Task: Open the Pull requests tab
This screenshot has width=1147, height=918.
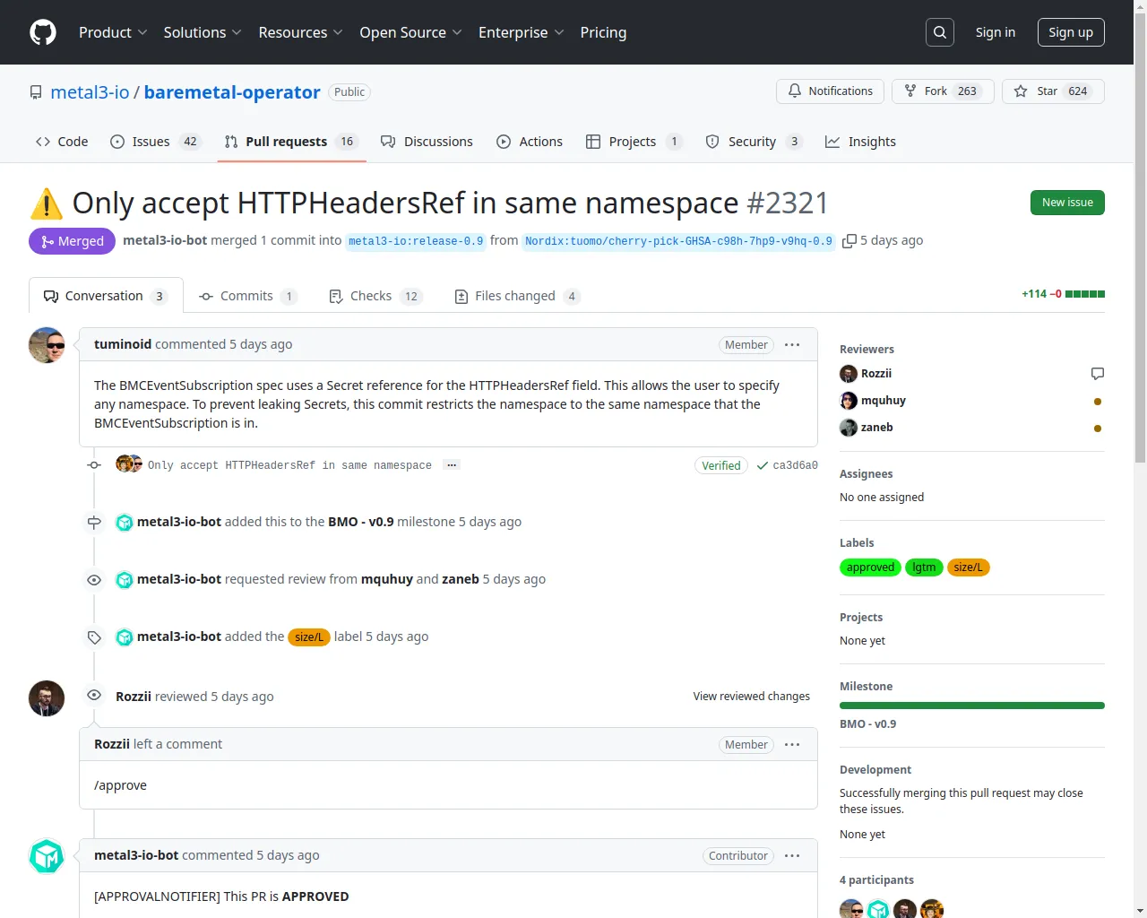Action: [x=291, y=142]
